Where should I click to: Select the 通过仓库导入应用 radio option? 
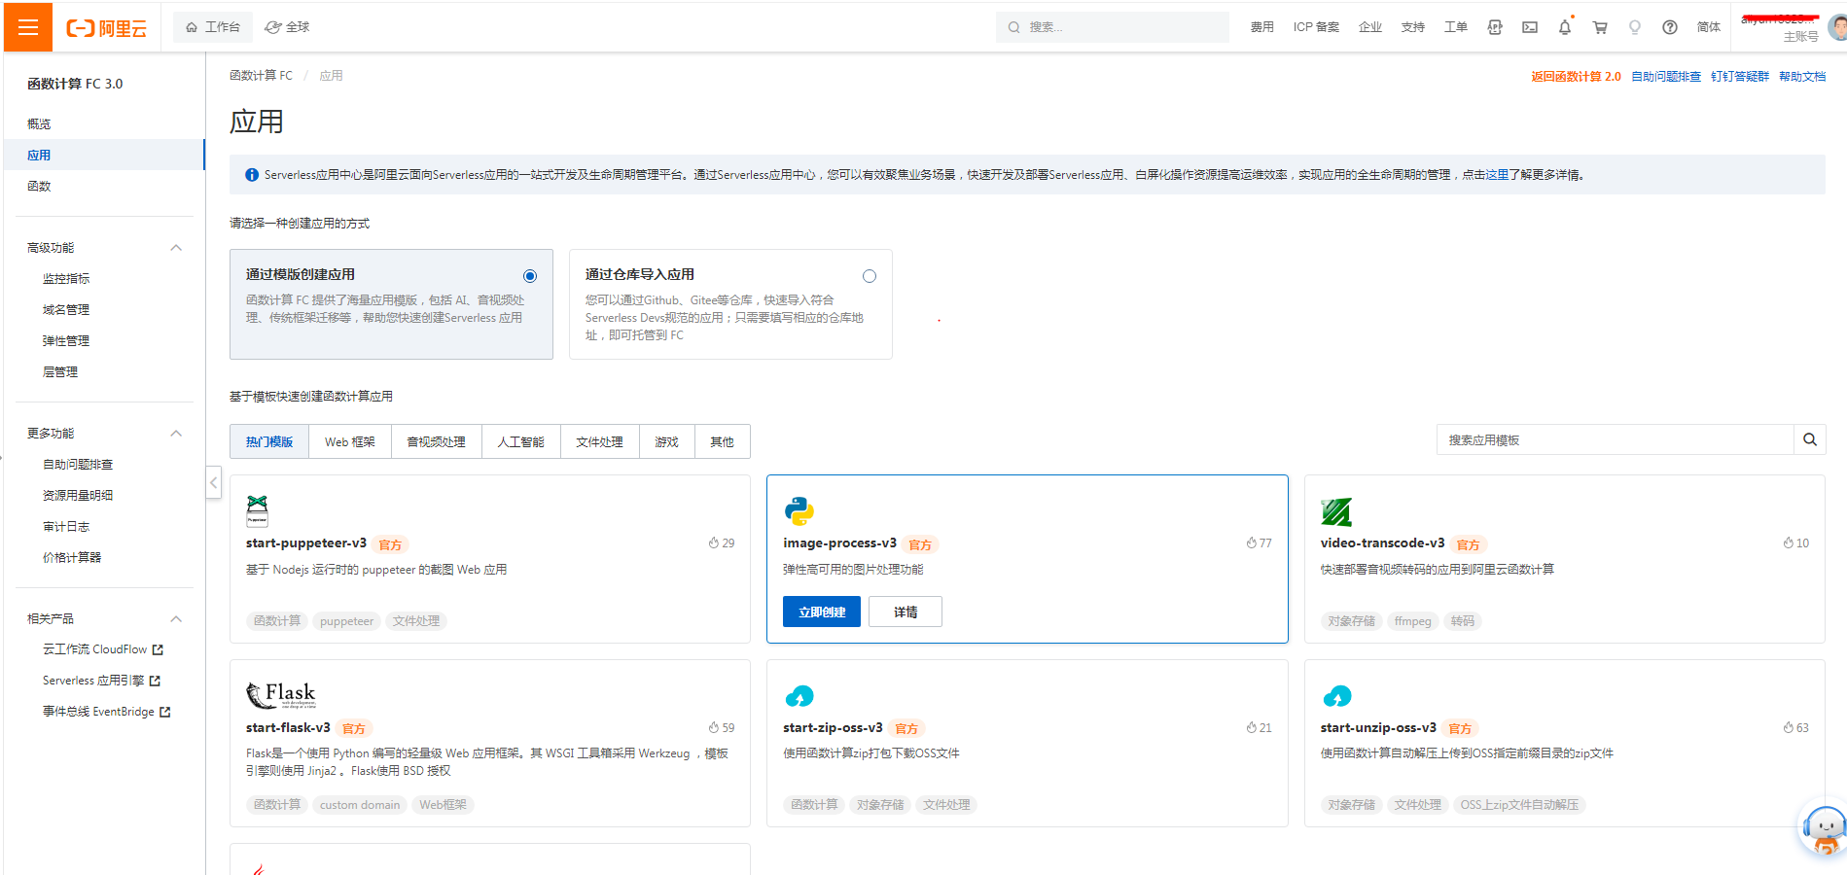pos(870,276)
